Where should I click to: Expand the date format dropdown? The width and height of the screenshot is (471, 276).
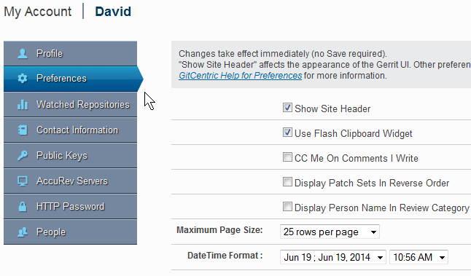tap(333, 257)
